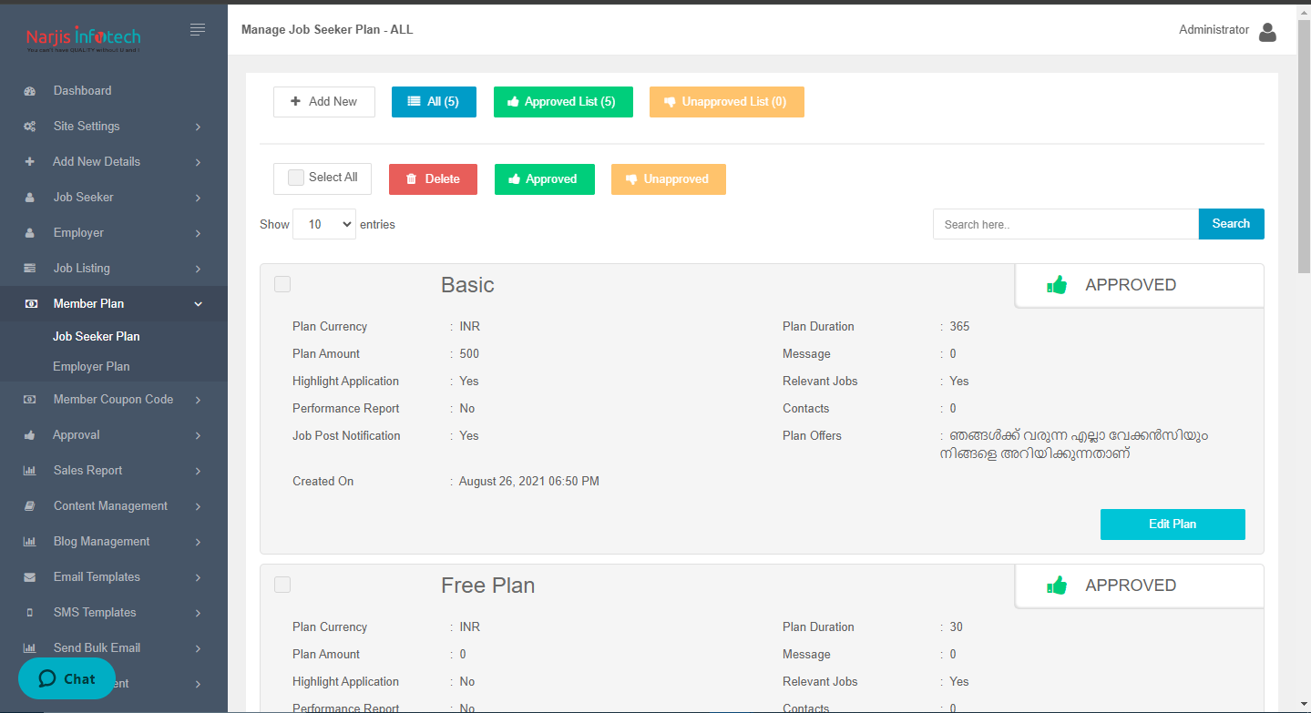The width and height of the screenshot is (1311, 713).
Task: Click the green Approved bulk action button
Action: (544, 179)
